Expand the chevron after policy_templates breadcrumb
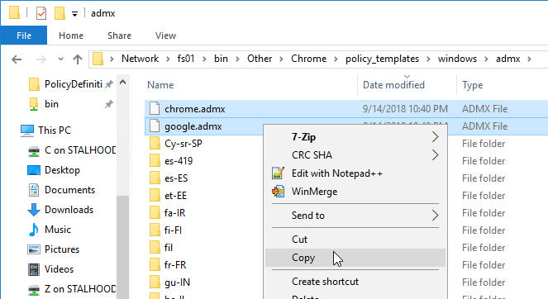 428,59
